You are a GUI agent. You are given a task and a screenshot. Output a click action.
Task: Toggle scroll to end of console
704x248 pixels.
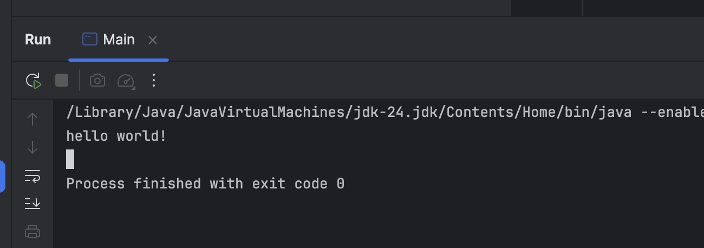[x=32, y=204]
